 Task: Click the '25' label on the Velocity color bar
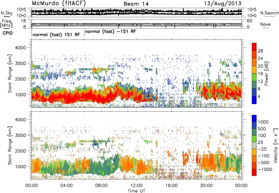pos(260,142)
